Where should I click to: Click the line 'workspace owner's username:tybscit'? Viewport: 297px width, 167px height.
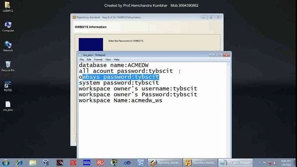coord(138,89)
